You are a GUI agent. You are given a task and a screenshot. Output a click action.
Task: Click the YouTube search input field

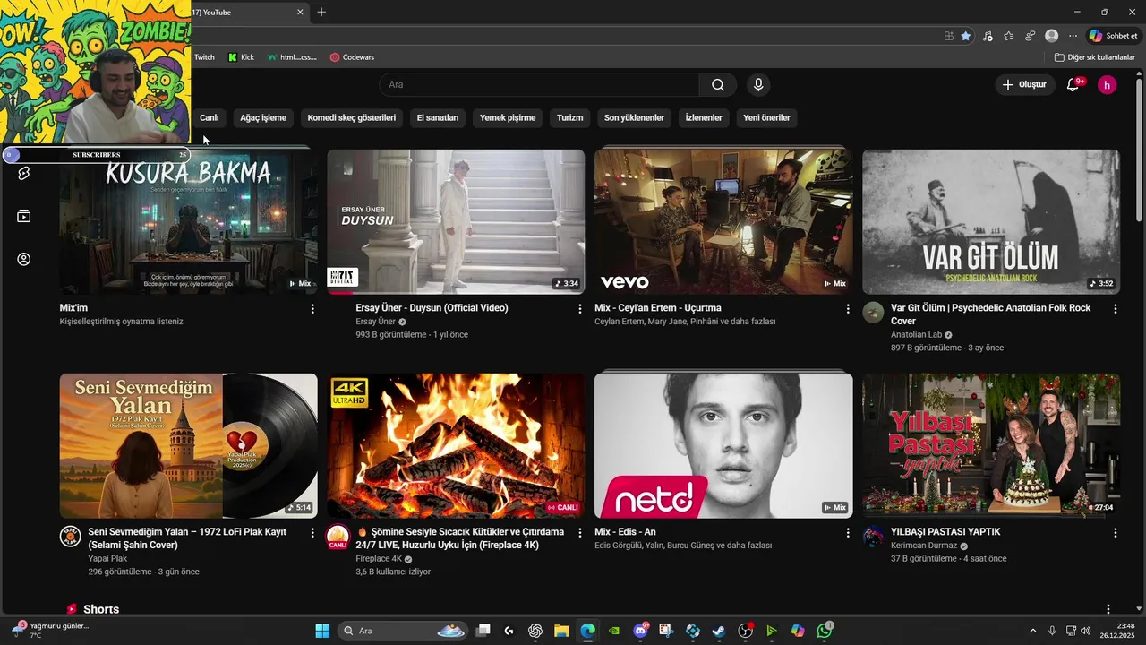540,84
